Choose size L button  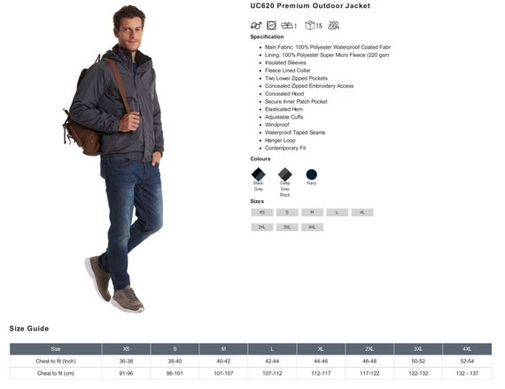[338, 213]
